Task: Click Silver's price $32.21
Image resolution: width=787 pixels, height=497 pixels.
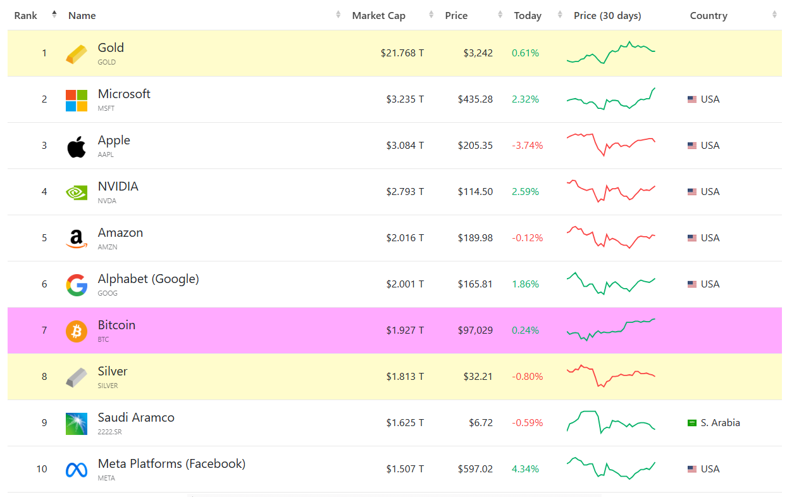Action: pos(478,377)
